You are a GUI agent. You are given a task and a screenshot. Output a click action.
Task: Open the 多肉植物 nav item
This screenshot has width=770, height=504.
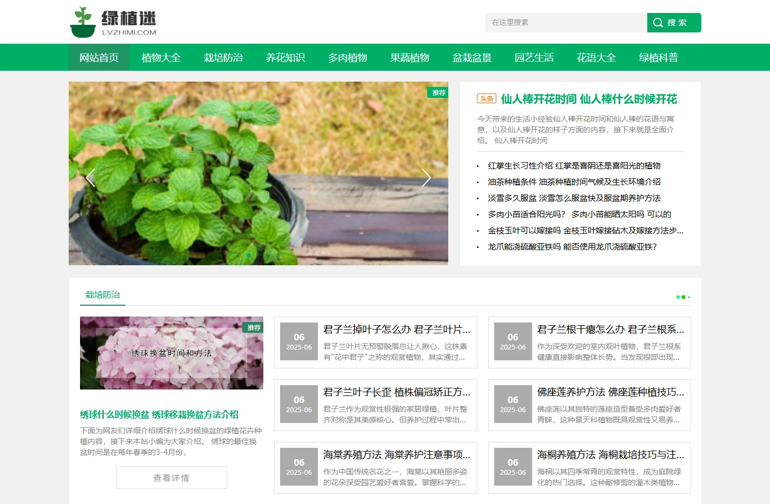[348, 57]
